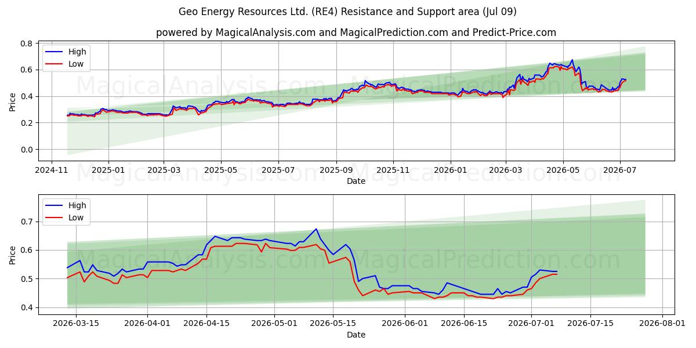Click the '2024-11' tick label
696x348 pixels.
pyautogui.click(x=52, y=170)
